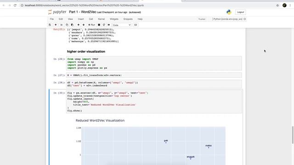The width and height of the screenshot is (294, 165).
Task: Click the Reduced Word2Vec Visualization plot title
Action: pyautogui.click(x=100, y=121)
